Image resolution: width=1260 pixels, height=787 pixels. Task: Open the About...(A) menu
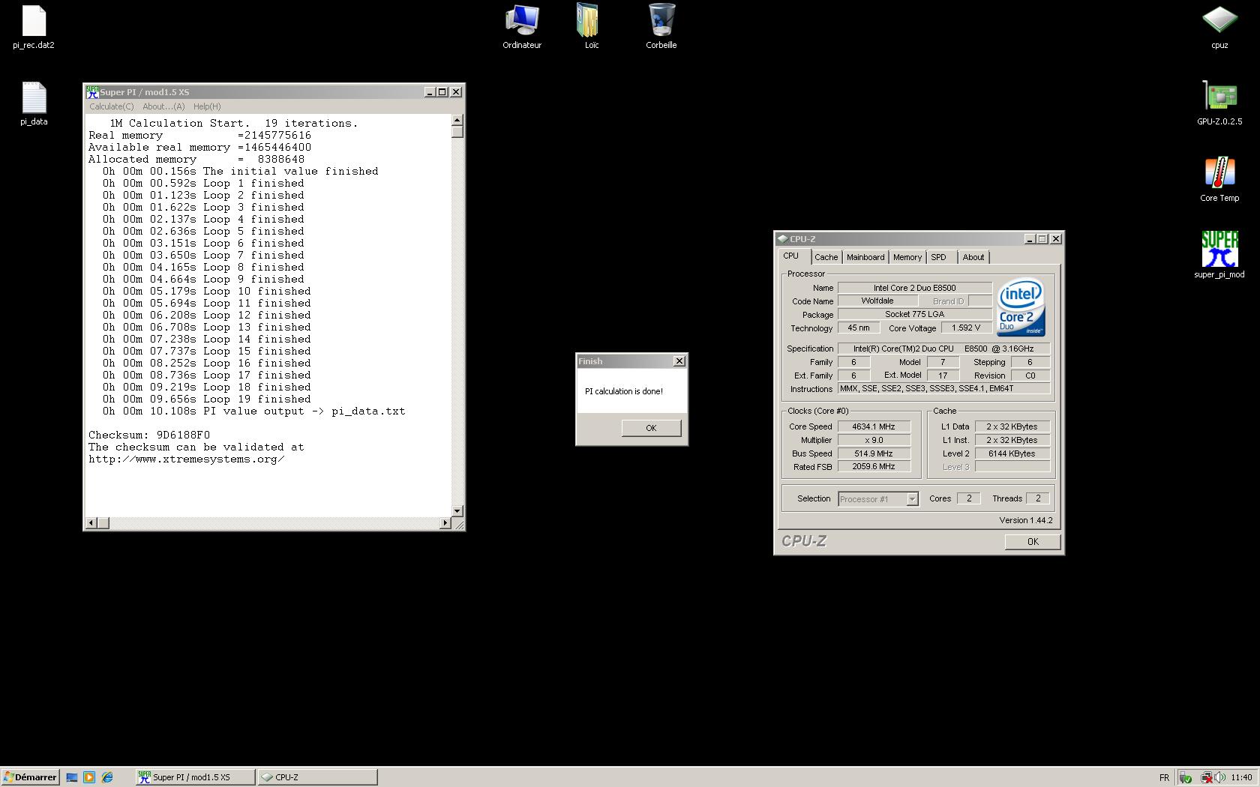(163, 106)
